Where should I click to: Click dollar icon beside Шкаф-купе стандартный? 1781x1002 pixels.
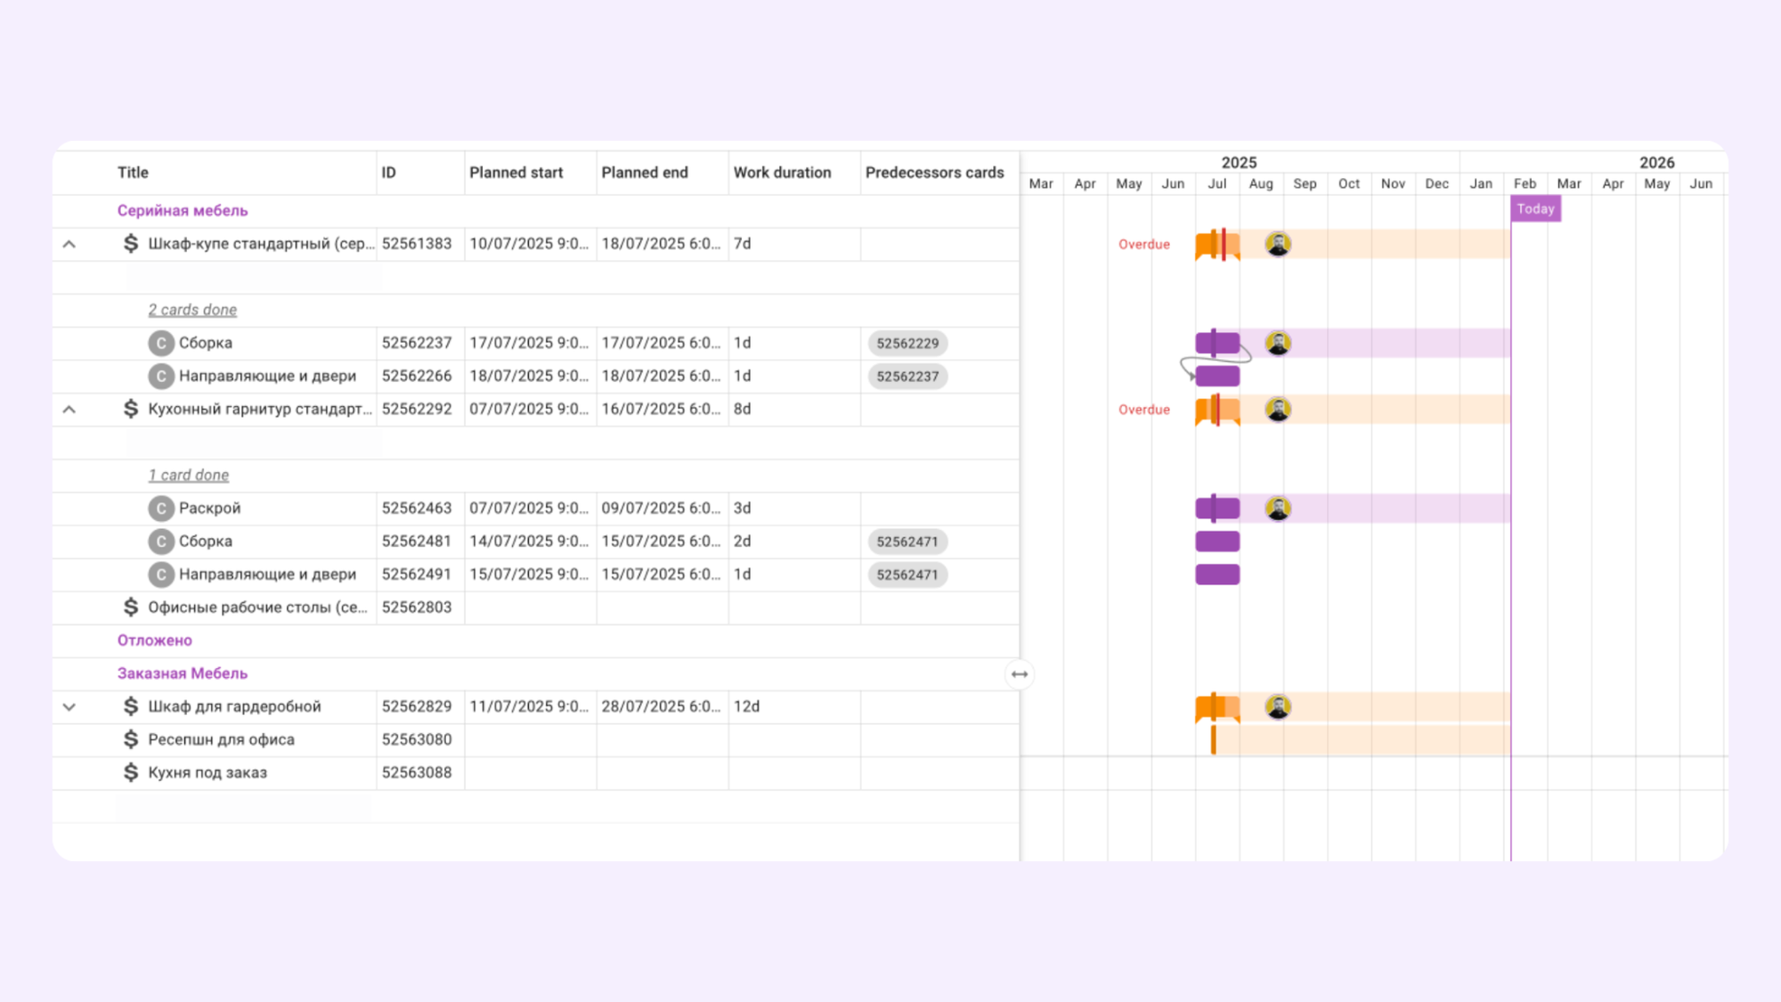pos(131,243)
